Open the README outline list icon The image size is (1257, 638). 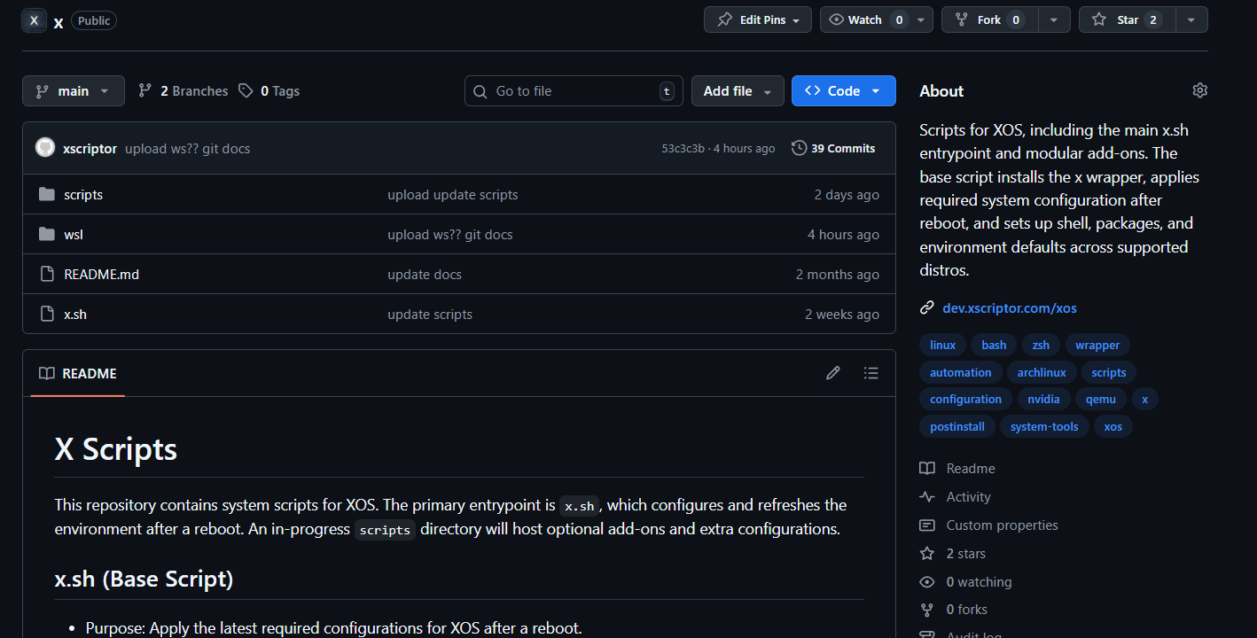click(x=871, y=373)
